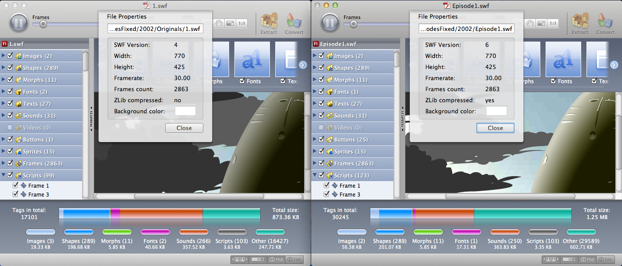Select 1.swf root item in resource tree
The image size is (622, 266).
(x=41, y=44)
